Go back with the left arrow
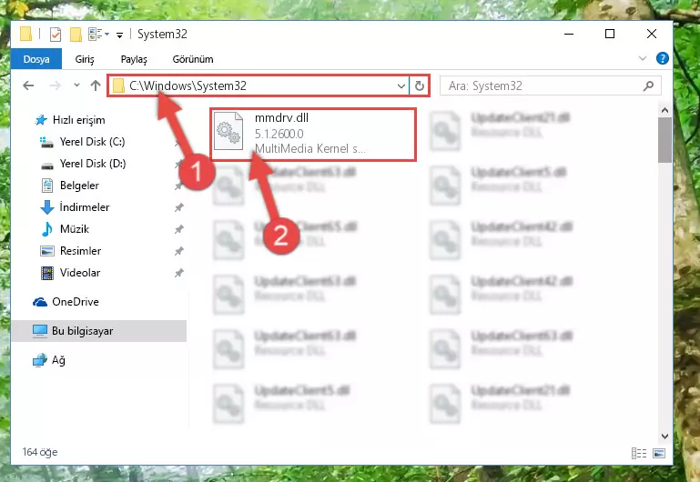 (28, 85)
